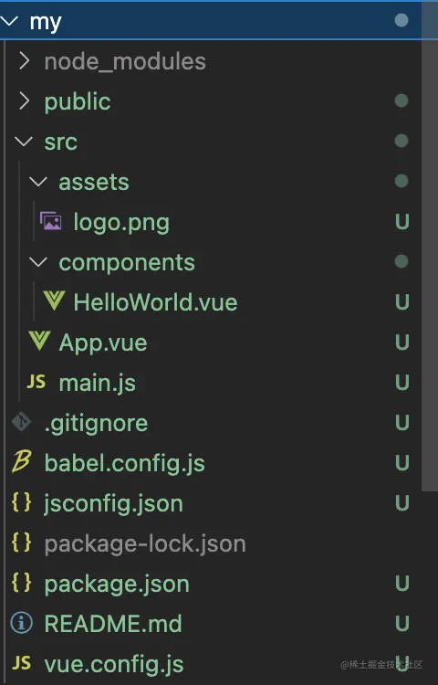The height and width of the screenshot is (685, 438).
Task: Click the Vue icon next to HelloWorld.vue
Action: pyautogui.click(x=55, y=301)
